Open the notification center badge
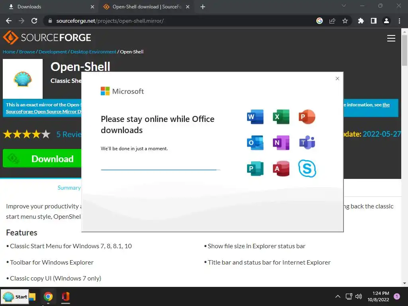 [x=397, y=296]
